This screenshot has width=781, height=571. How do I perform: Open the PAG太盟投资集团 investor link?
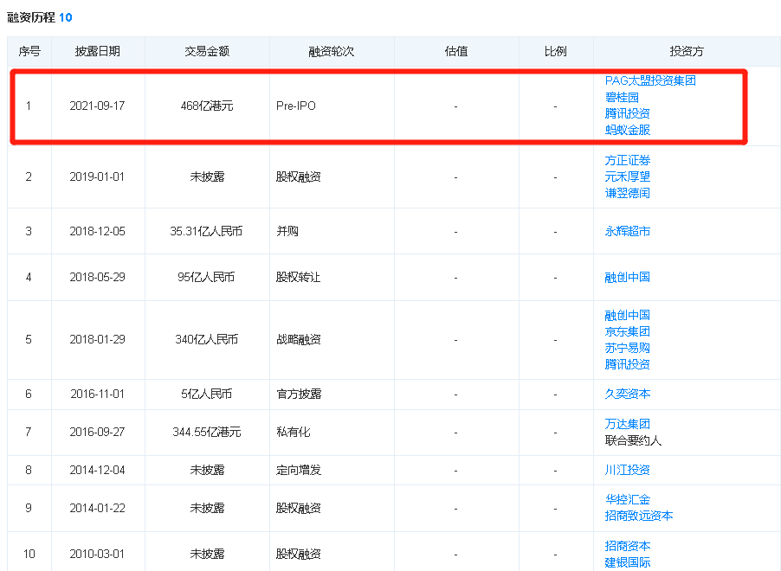click(x=650, y=81)
